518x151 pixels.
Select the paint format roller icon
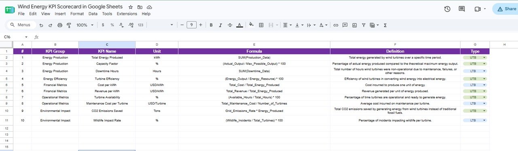click(x=69, y=25)
